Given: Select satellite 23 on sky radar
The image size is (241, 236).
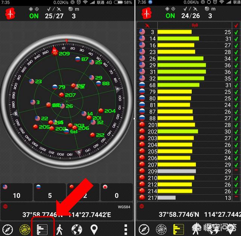Looking at the screenshot, I should pos(35,81).
